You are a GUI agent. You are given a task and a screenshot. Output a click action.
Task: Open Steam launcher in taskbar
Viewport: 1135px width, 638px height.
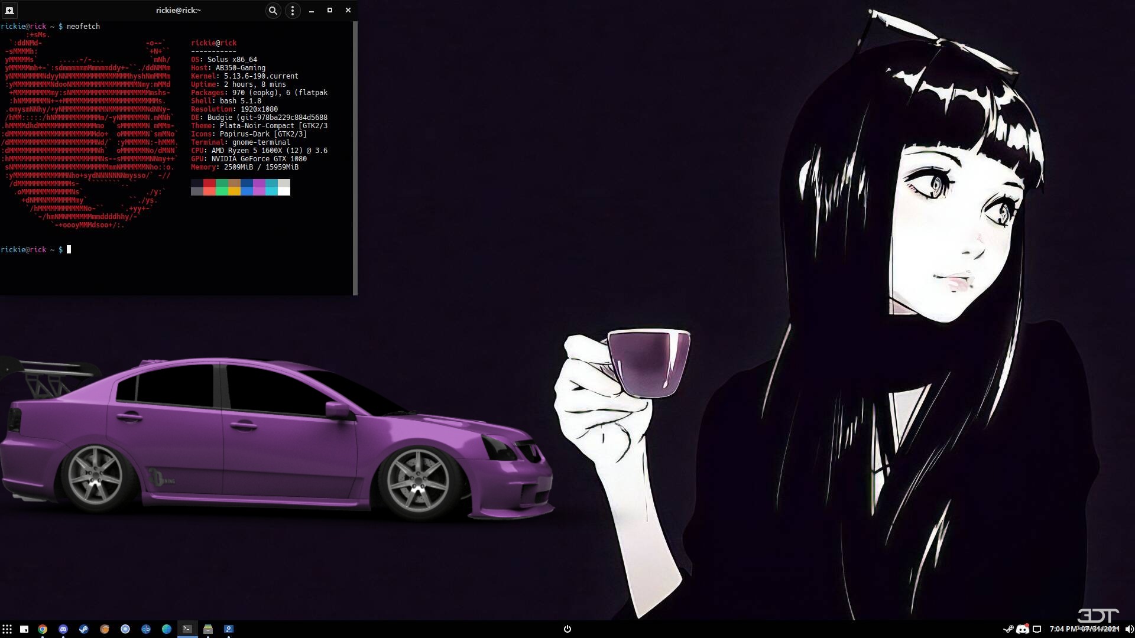tap(84, 629)
